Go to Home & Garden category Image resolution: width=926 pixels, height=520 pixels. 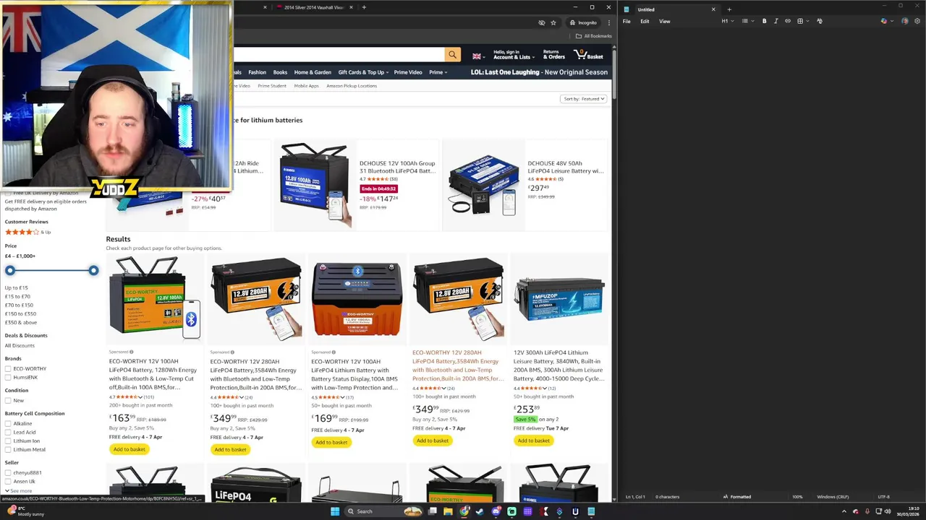click(x=313, y=72)
